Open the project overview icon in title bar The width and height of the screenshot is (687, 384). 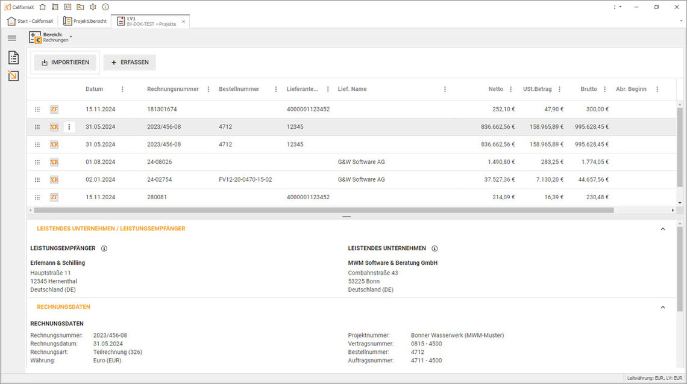pyautogui.click(x=55, y=7)
